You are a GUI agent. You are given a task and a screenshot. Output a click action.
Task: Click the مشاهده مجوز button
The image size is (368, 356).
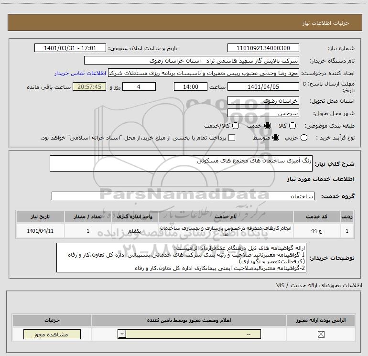click(52, 334)
